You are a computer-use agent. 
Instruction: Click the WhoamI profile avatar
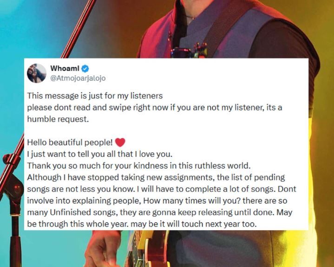(x=37, y=73)
